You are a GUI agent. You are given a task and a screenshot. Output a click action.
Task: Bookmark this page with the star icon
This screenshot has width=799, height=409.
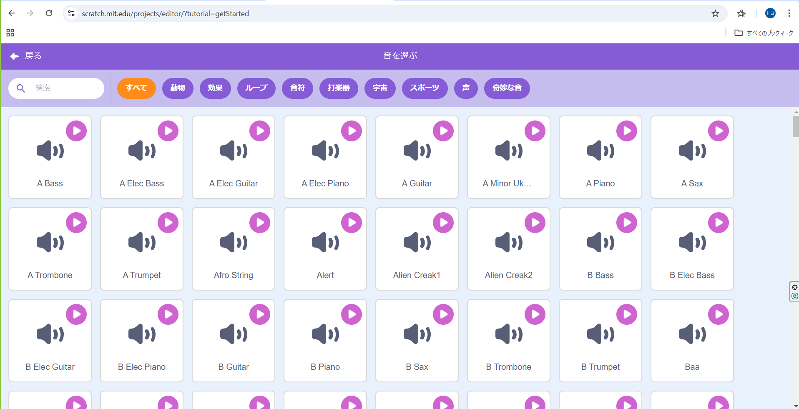point(715,14)
